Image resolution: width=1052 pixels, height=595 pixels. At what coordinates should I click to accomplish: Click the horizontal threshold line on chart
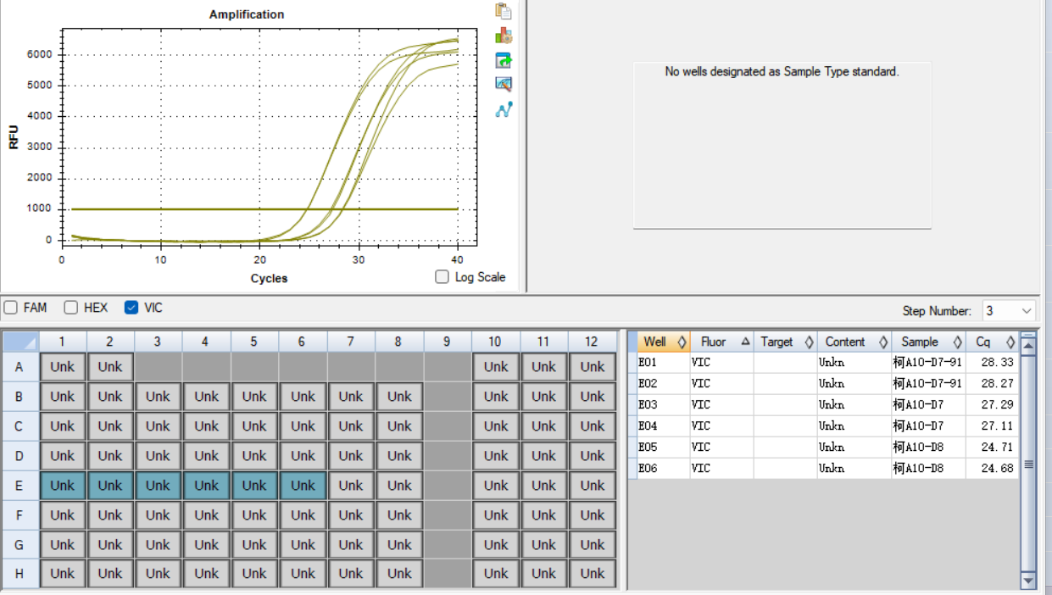[x=264, y=209]
